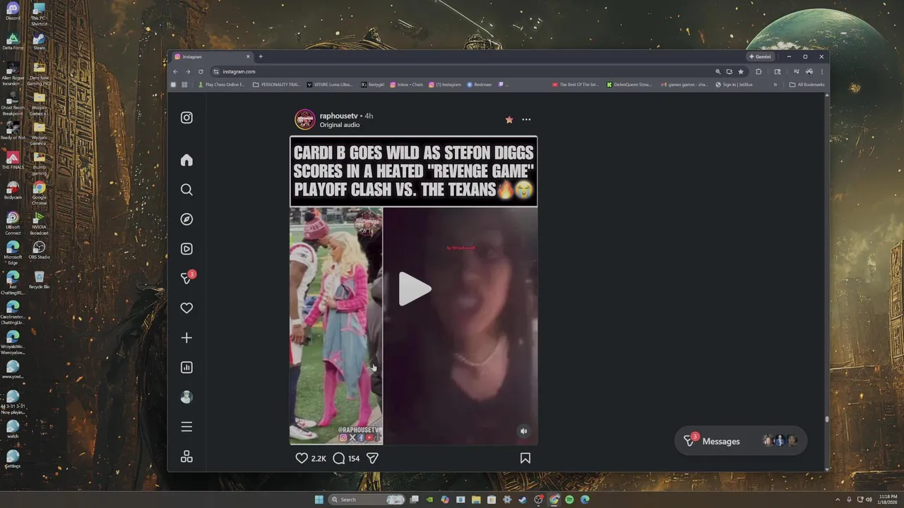Open the Restream bookmark
This screenshot has height=508, width=904.
coord(480,85)
